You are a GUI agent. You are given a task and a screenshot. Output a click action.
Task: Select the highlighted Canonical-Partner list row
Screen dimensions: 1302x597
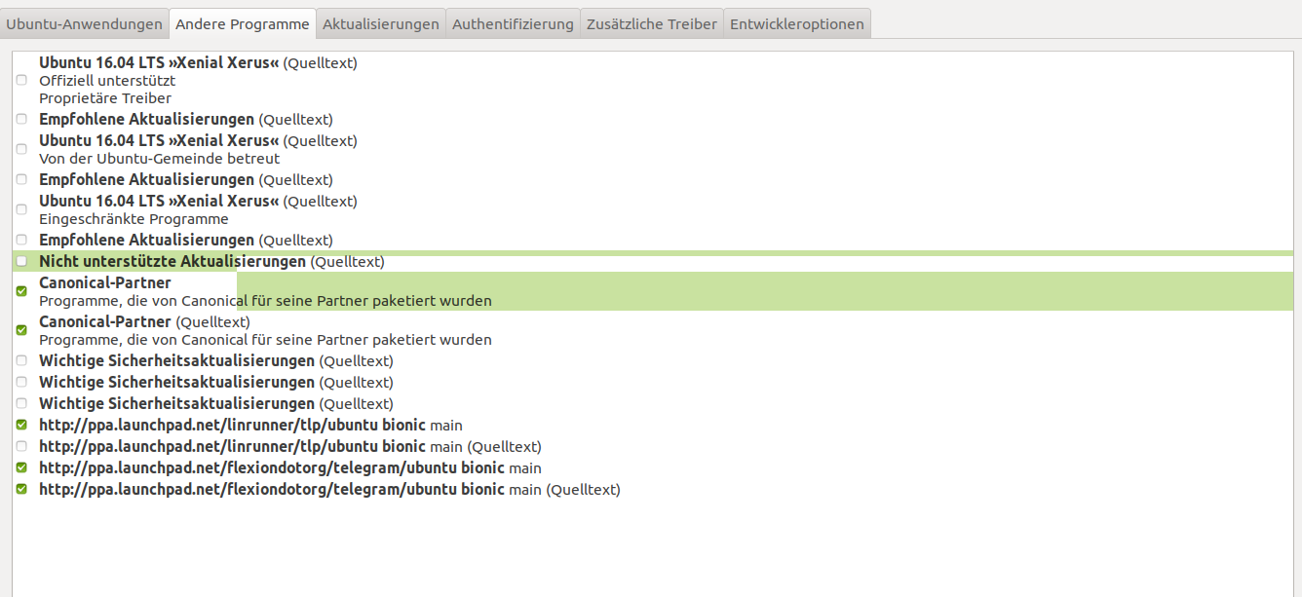653,291
